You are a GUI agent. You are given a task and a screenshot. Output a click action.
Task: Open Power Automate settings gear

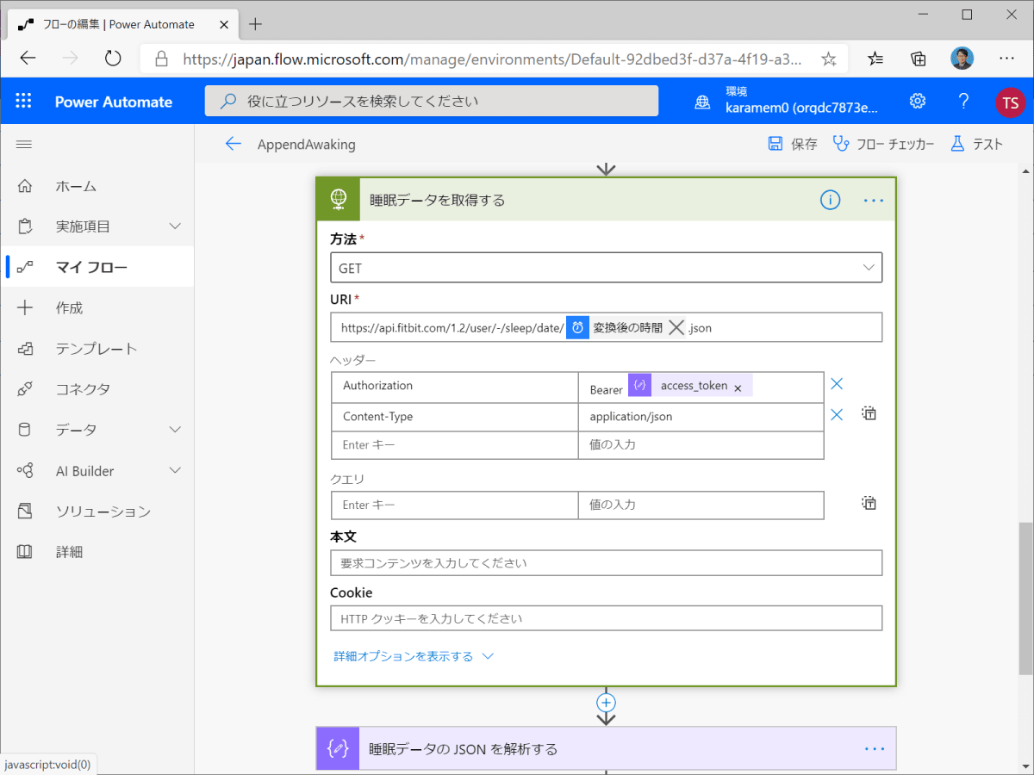(918, 102)
